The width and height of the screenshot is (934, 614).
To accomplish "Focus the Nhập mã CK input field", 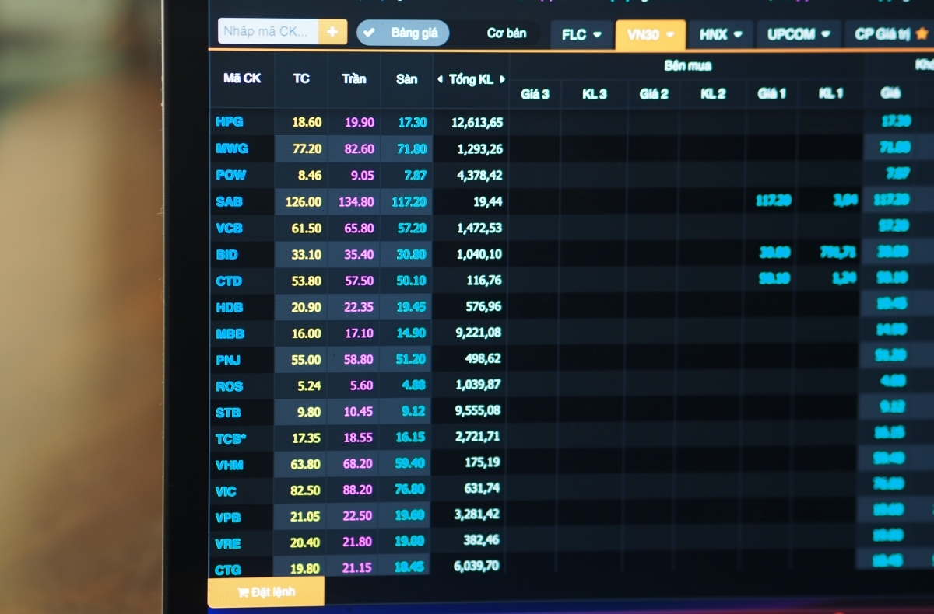I will [x=269, y=32].
